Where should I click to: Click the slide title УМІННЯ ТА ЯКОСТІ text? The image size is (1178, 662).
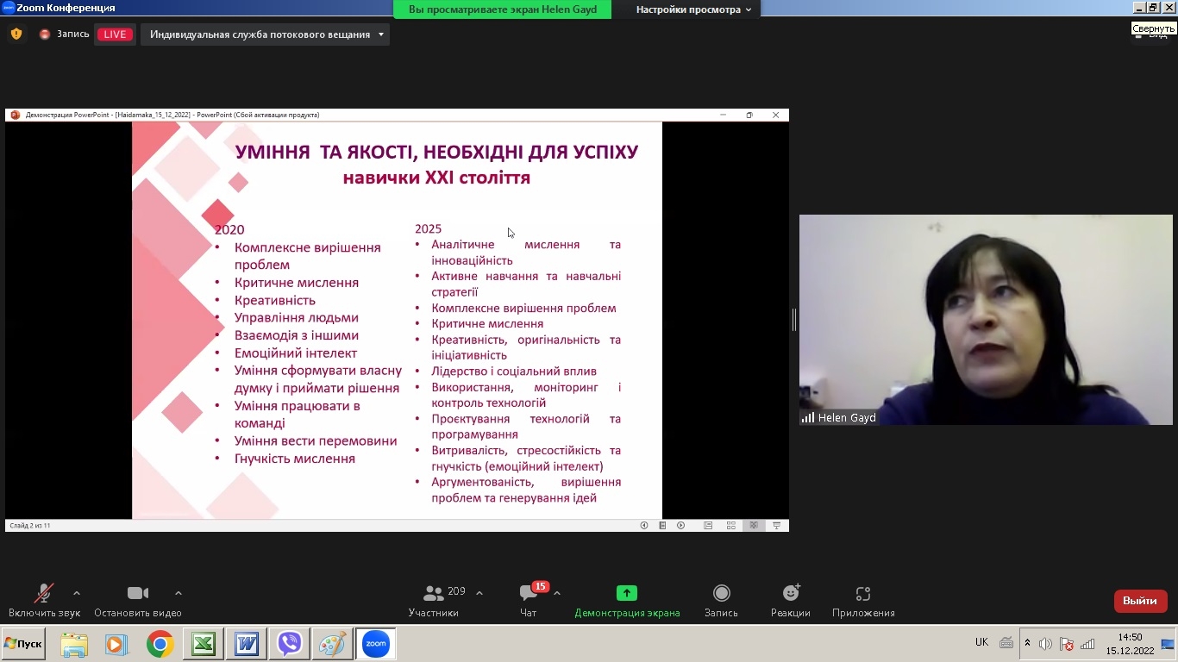[437, 153]
